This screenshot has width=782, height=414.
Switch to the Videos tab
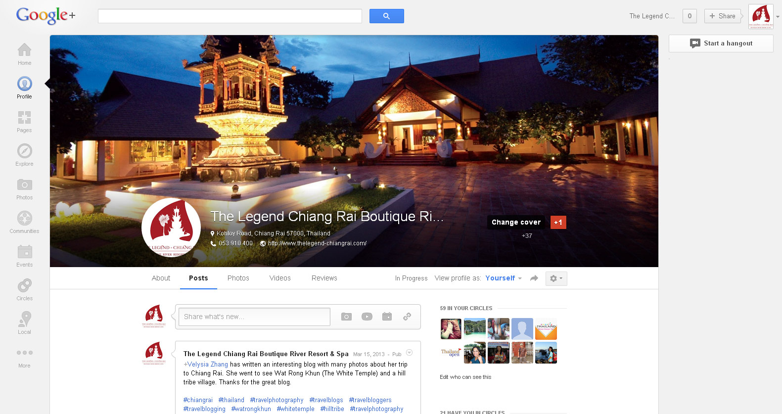click(280, 278)
